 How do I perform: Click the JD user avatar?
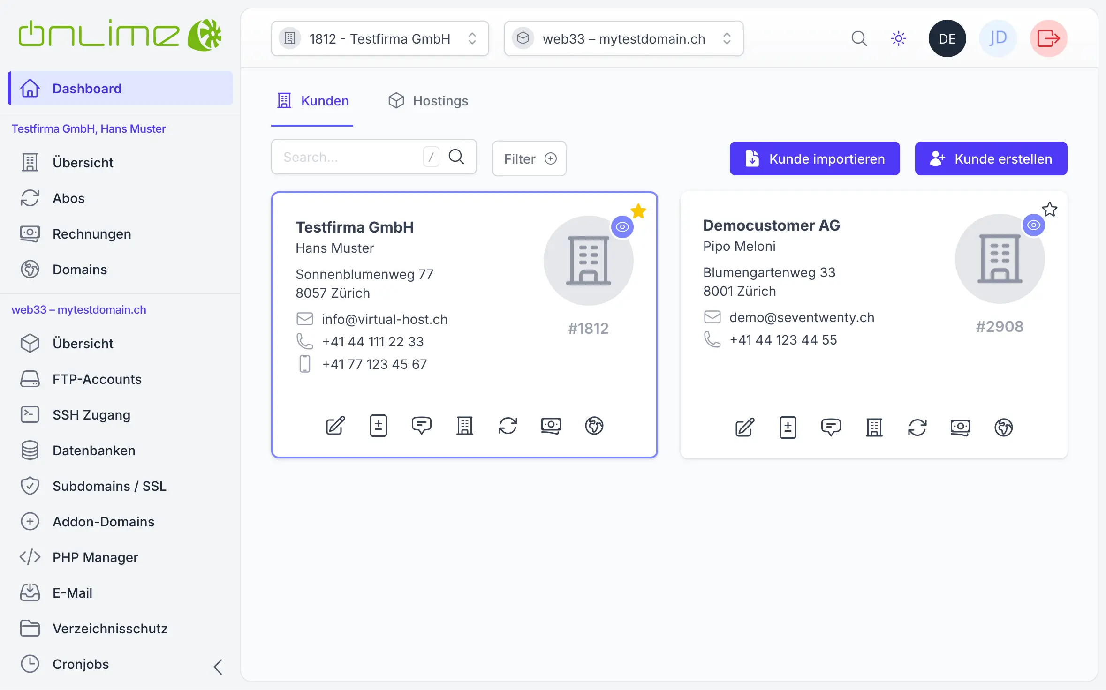tap(998, 38)
